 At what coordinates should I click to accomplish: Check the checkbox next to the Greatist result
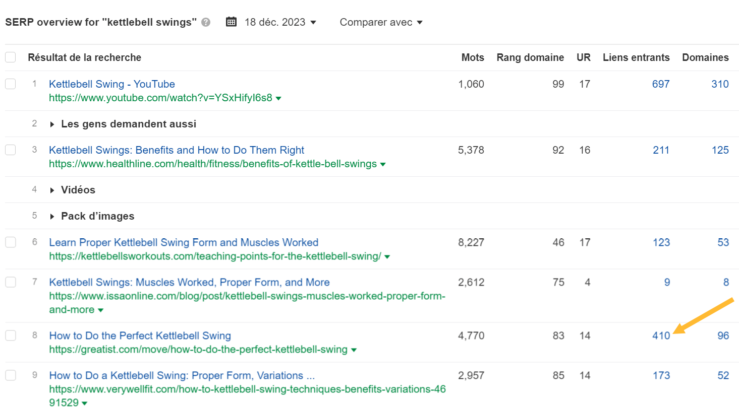10,335
